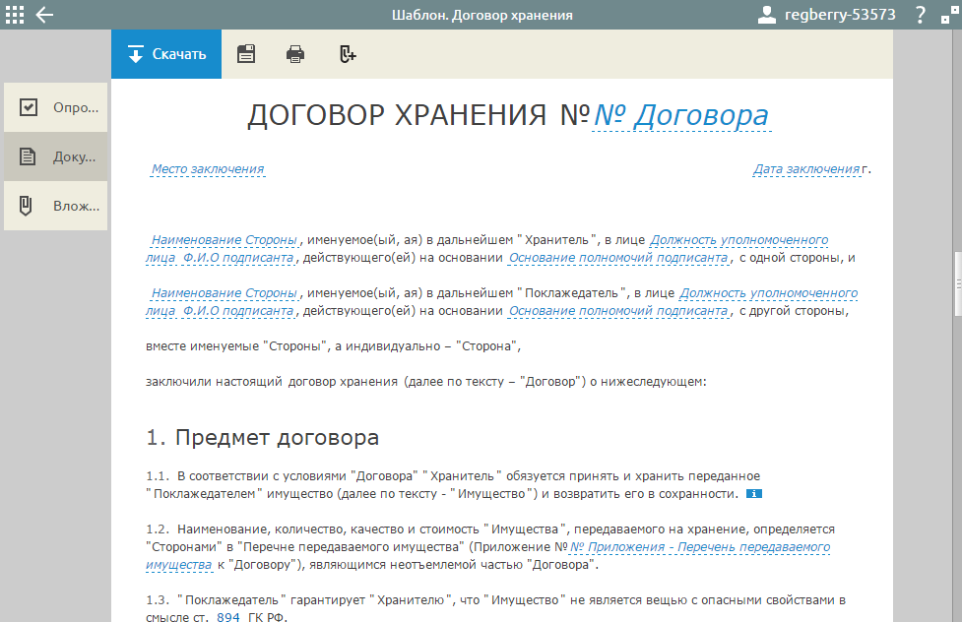Edit Ф.И.О подписанта in Поклажедатель paragraph

238,311
